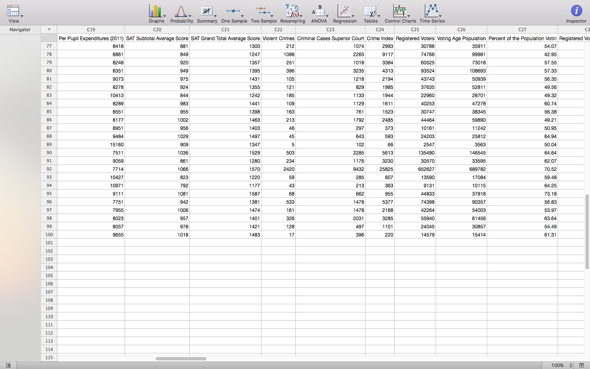Select column header C19
590x369 pixels.
[91, 30]
